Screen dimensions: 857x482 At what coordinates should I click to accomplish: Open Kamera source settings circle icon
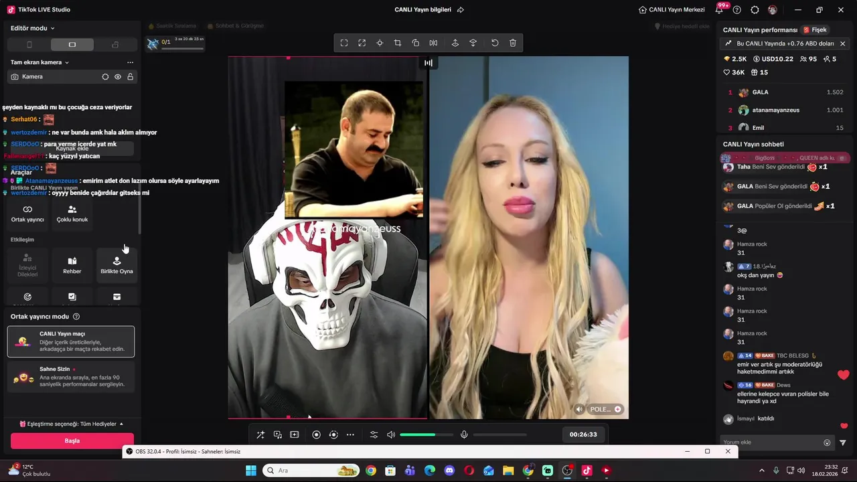click(105, 77)
